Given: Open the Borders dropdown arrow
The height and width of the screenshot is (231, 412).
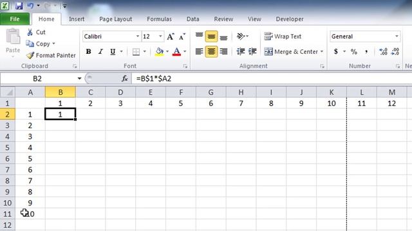Looking at the screenshot, I should [144, 51].
